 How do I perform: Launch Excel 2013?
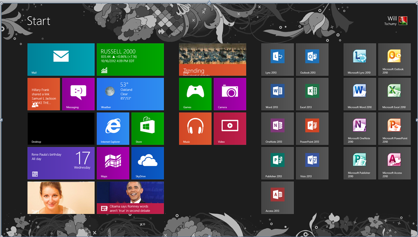tap(312, 94)
